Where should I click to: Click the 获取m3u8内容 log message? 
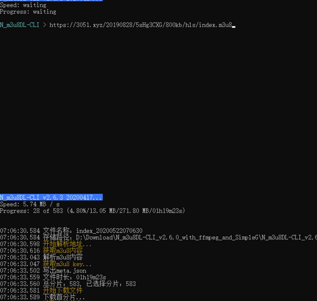pyautogui.click(x=63, y=250)
